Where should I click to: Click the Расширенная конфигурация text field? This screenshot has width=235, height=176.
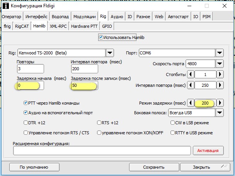click(102, 151)
